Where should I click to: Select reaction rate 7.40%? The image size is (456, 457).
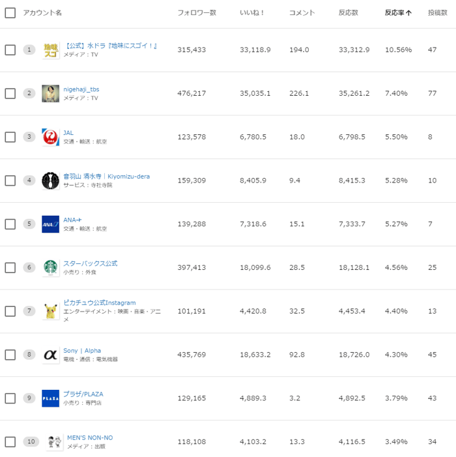[x=396, y=94]
